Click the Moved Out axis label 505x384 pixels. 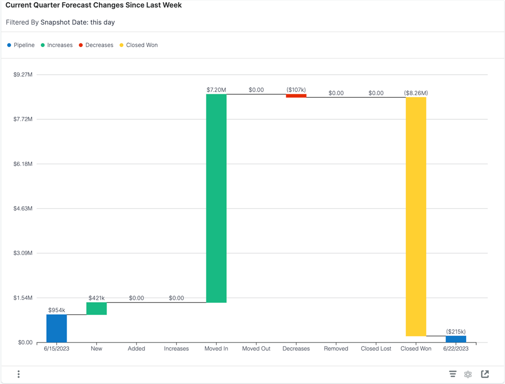click(256, 349)
